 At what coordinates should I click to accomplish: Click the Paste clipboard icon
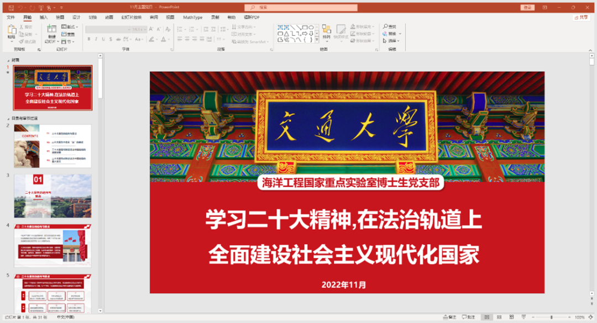(x=12, y=30)
